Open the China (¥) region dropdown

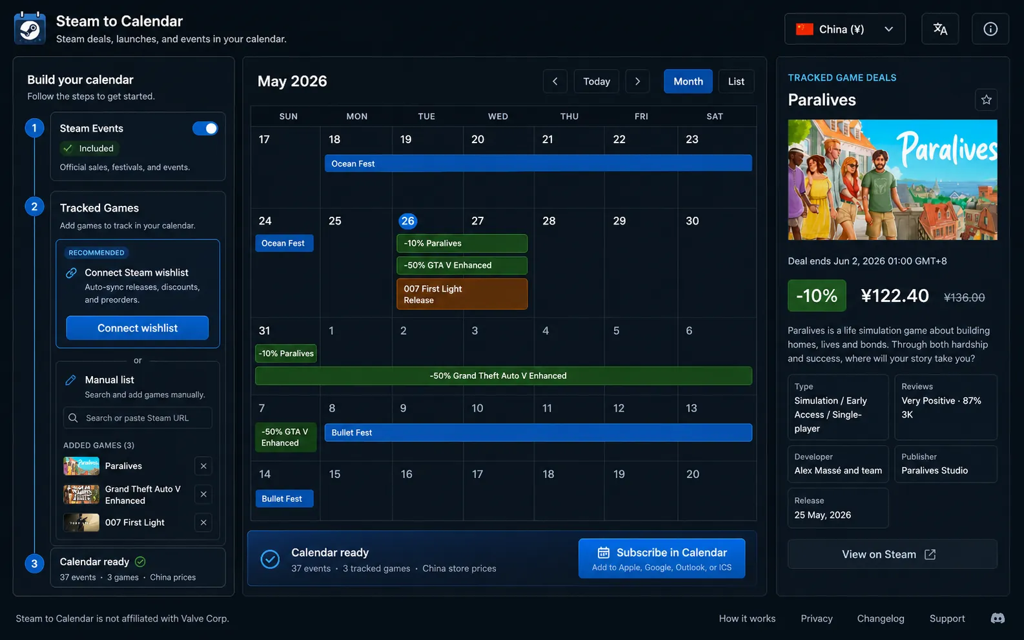[x=845, y=29]
